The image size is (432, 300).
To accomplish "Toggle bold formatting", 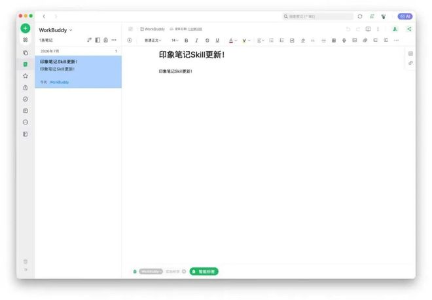I will tap(187, 40).
